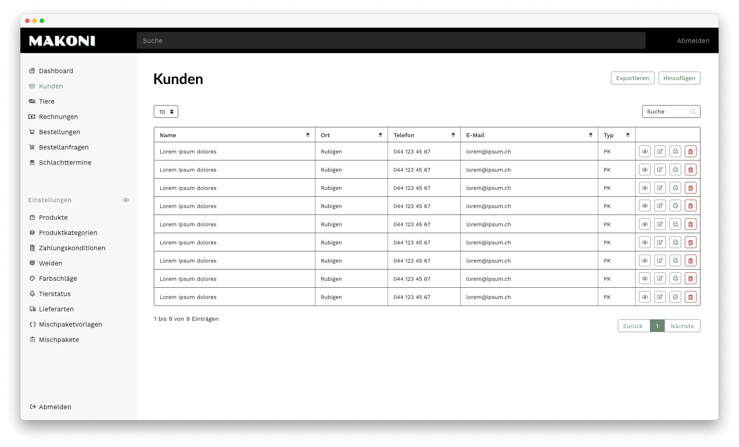Viewport: 739px width, 447px height.
Task: Click the Mischpakete clipboard icon
Action: 32,339
